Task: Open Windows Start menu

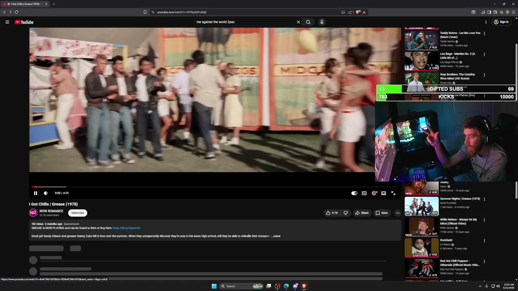Action: tap(214, 286)
